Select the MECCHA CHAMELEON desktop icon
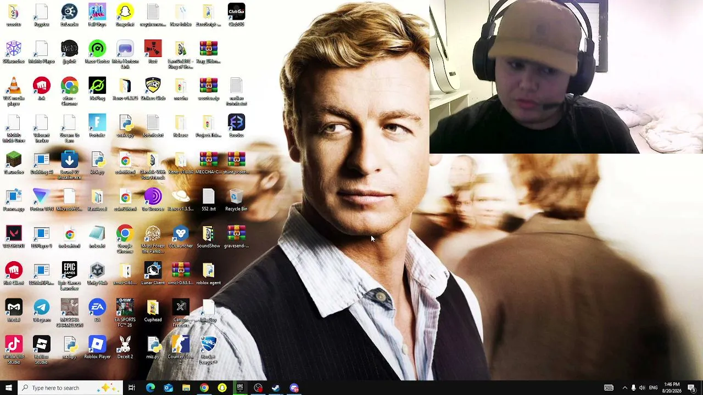The height and width of the screenshot is (395, 703). (69, 313)
